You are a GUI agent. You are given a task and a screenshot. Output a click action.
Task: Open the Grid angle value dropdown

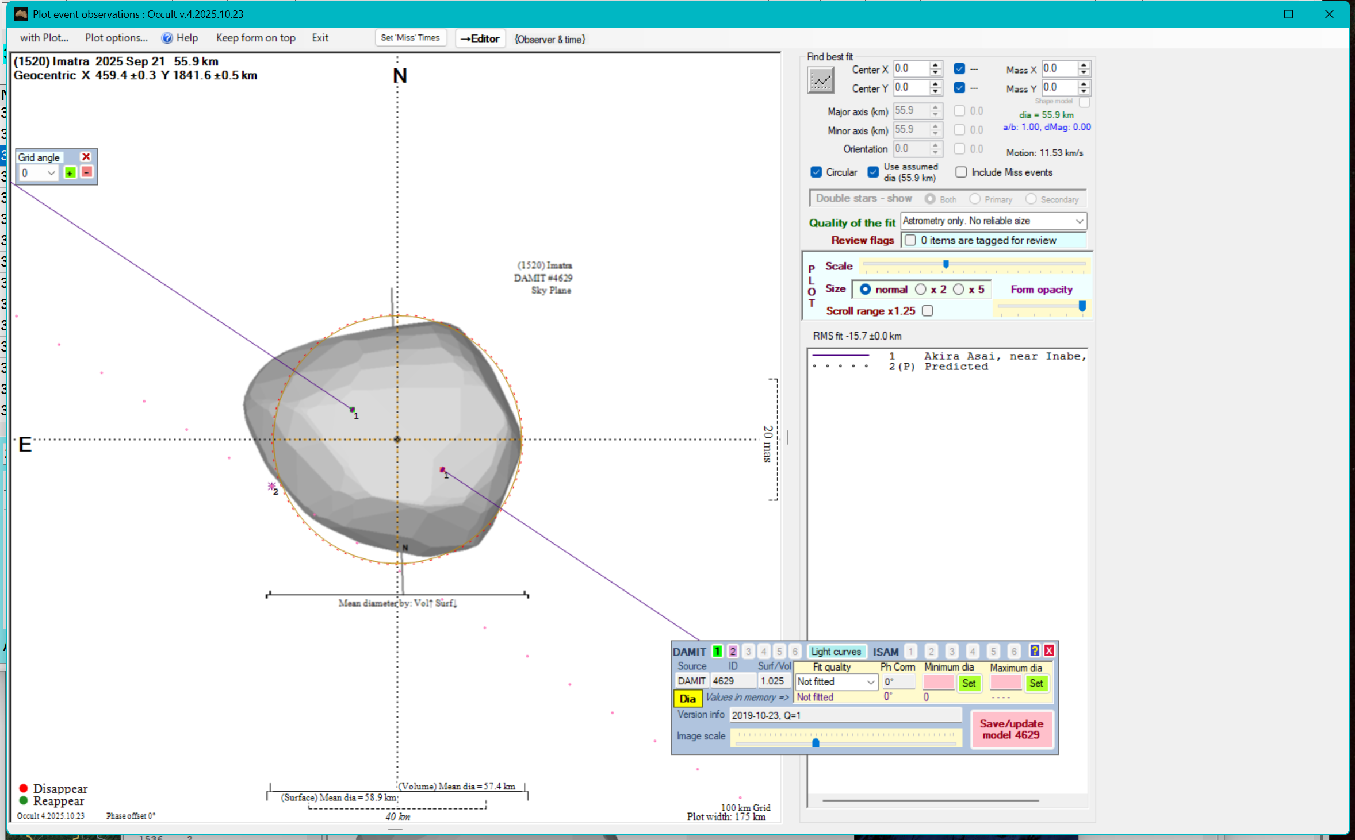tap(51, 173)
